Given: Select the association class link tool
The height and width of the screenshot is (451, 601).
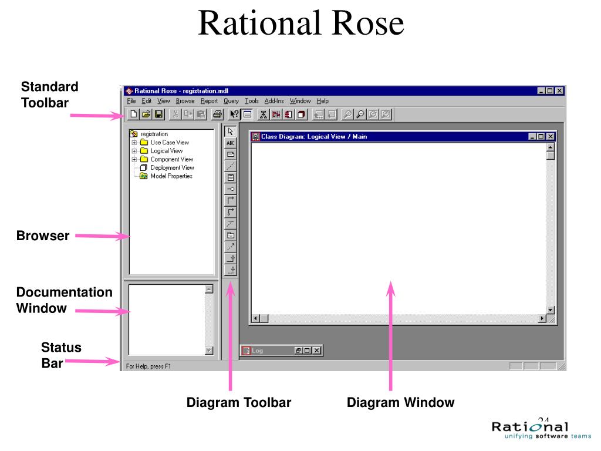Looking at the screenshot, I should 230,224.
